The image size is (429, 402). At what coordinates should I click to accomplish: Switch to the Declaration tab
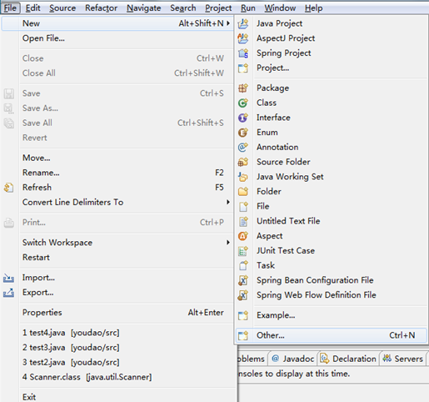348,359
